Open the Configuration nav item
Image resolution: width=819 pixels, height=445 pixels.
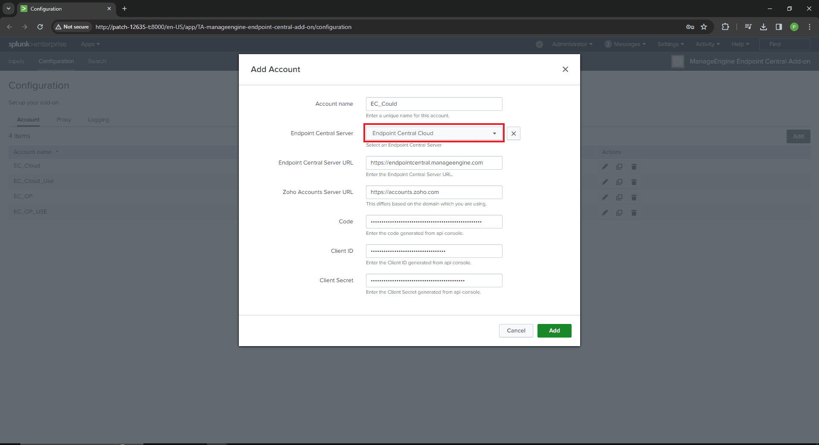(56, 61)
